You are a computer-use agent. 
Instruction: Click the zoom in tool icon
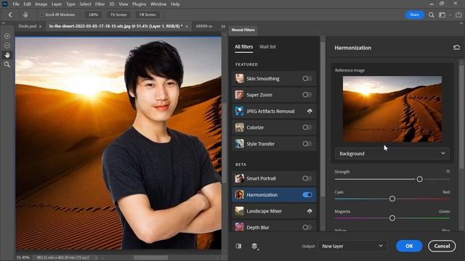coord(7,36)
